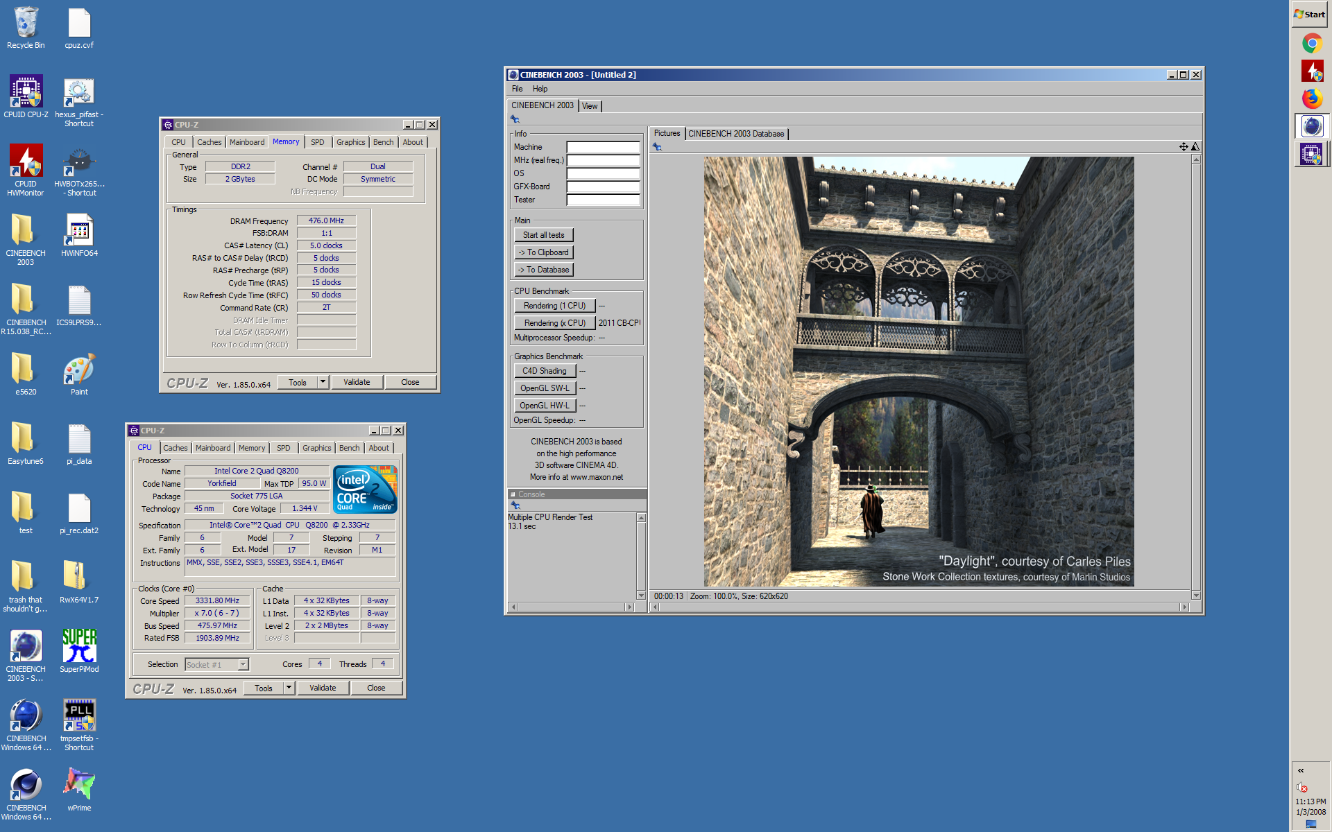Switch to the View tab in CINEBENCH

coord(590,106)
